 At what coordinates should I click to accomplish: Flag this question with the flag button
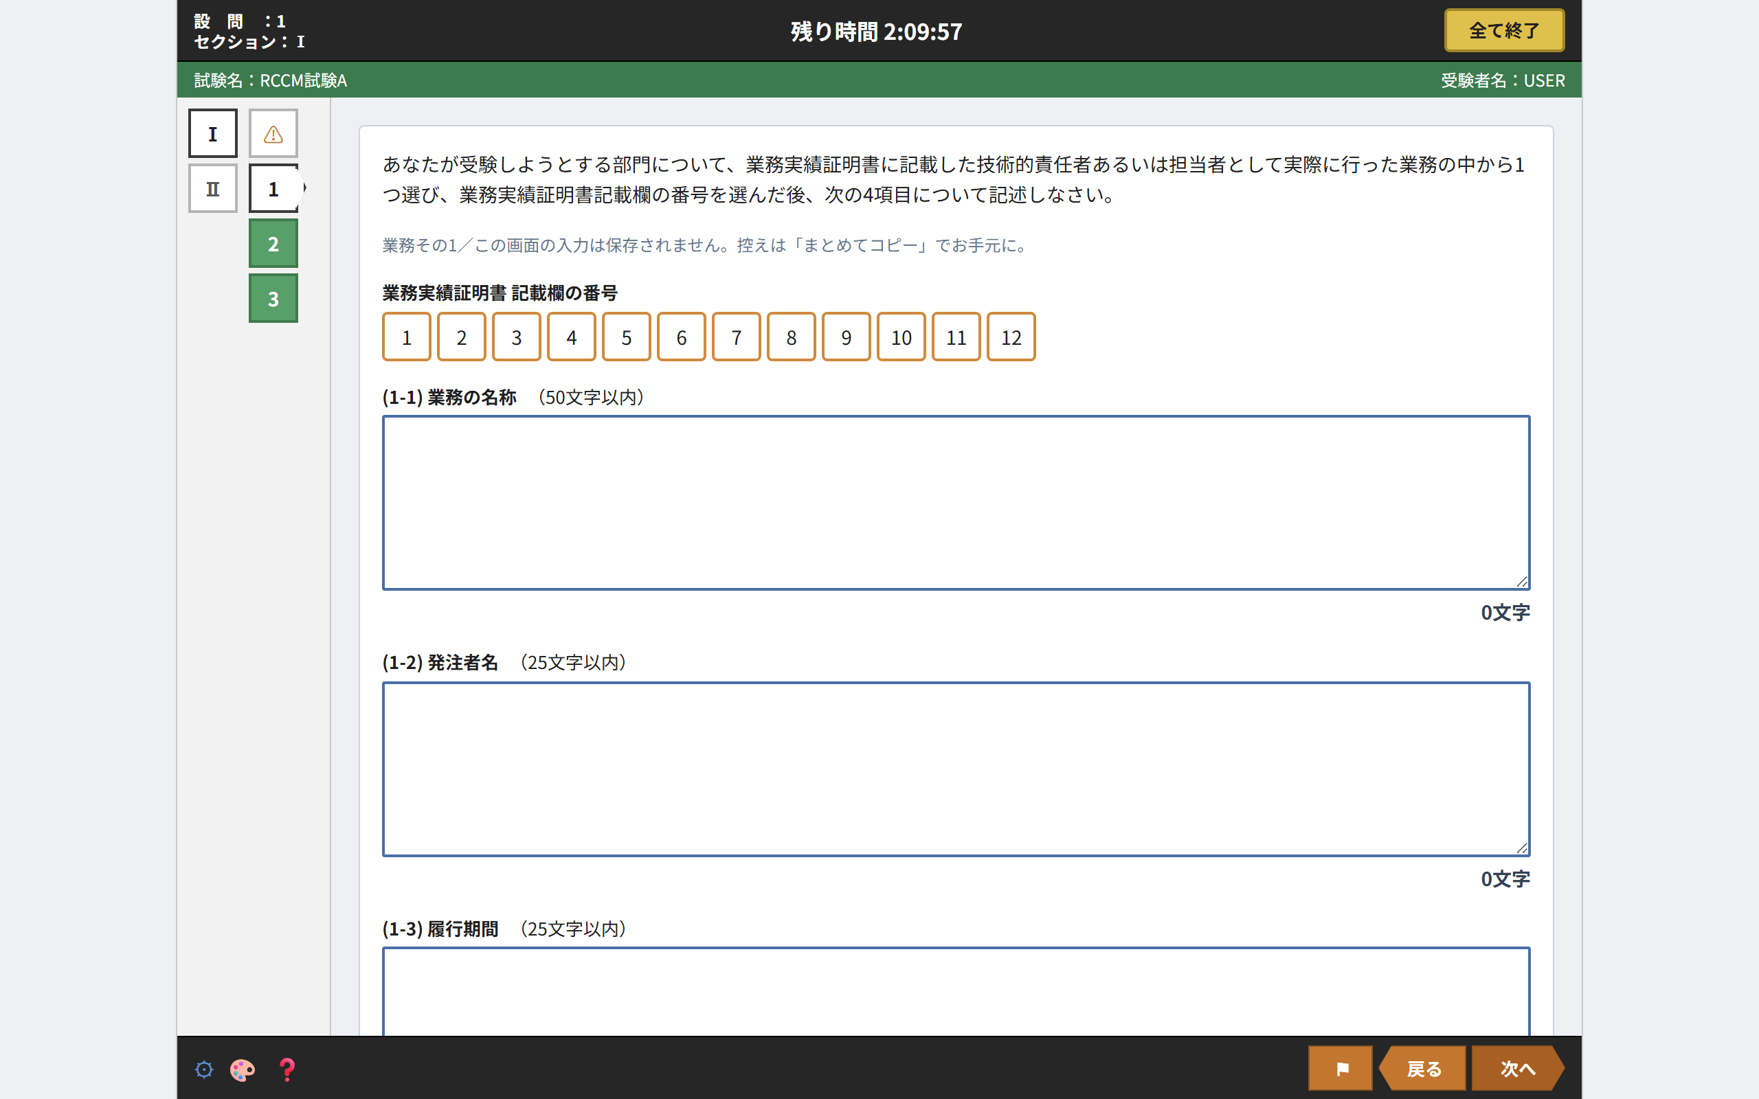click(1341, 1069)
